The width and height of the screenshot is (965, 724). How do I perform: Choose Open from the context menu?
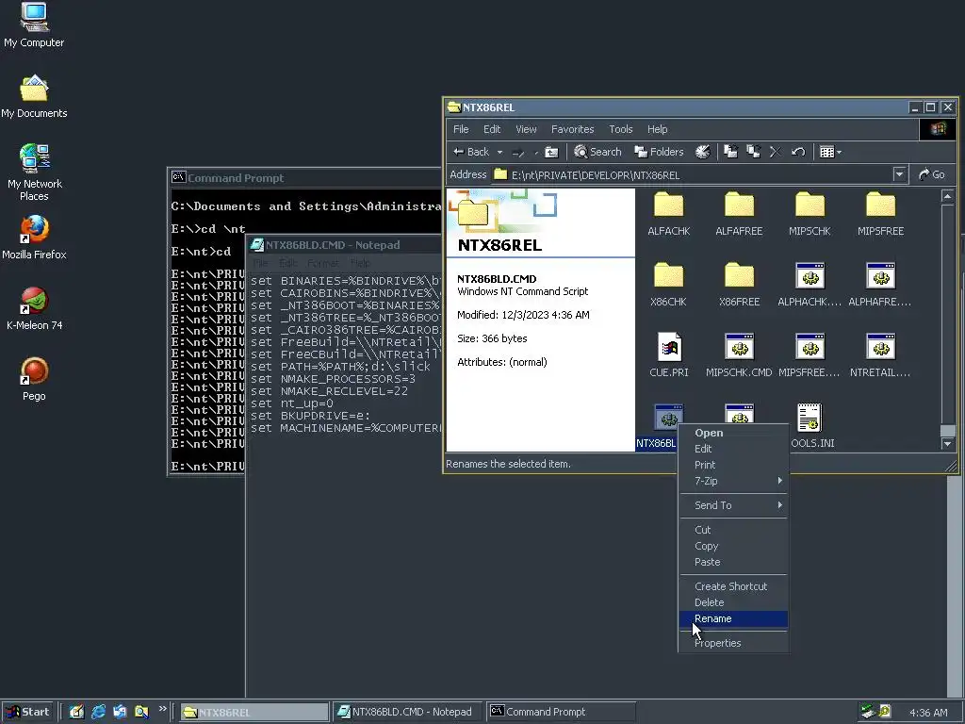[733, 433]
